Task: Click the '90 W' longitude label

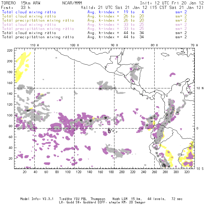Action: 114,45
